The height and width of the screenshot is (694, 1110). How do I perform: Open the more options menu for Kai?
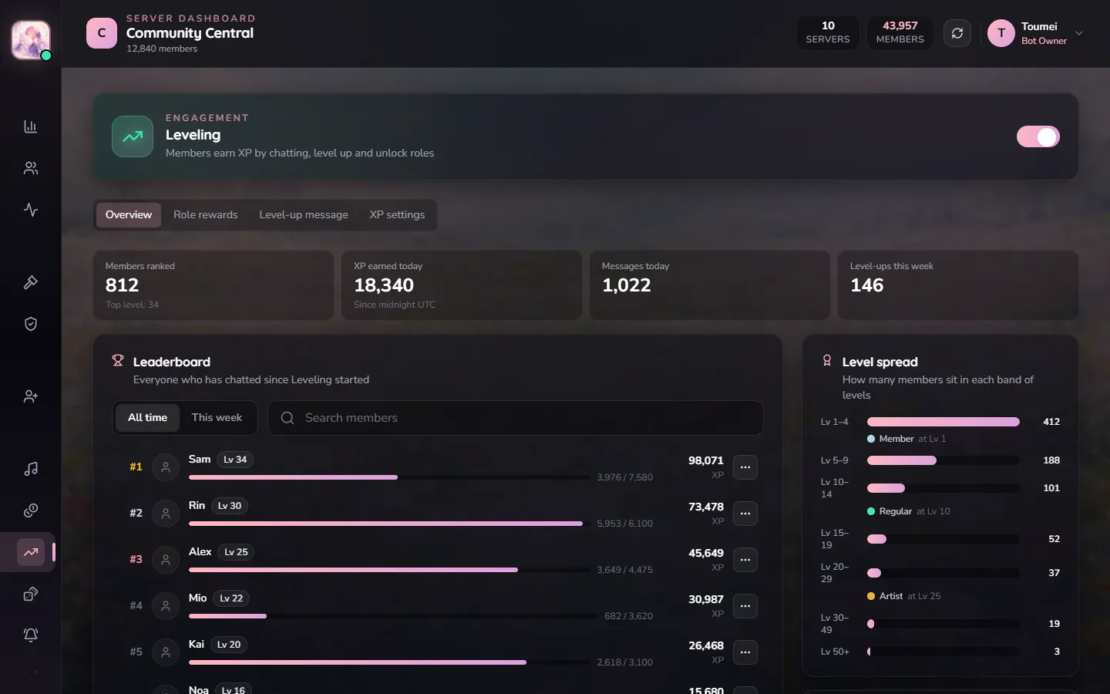tap(745, 652)
